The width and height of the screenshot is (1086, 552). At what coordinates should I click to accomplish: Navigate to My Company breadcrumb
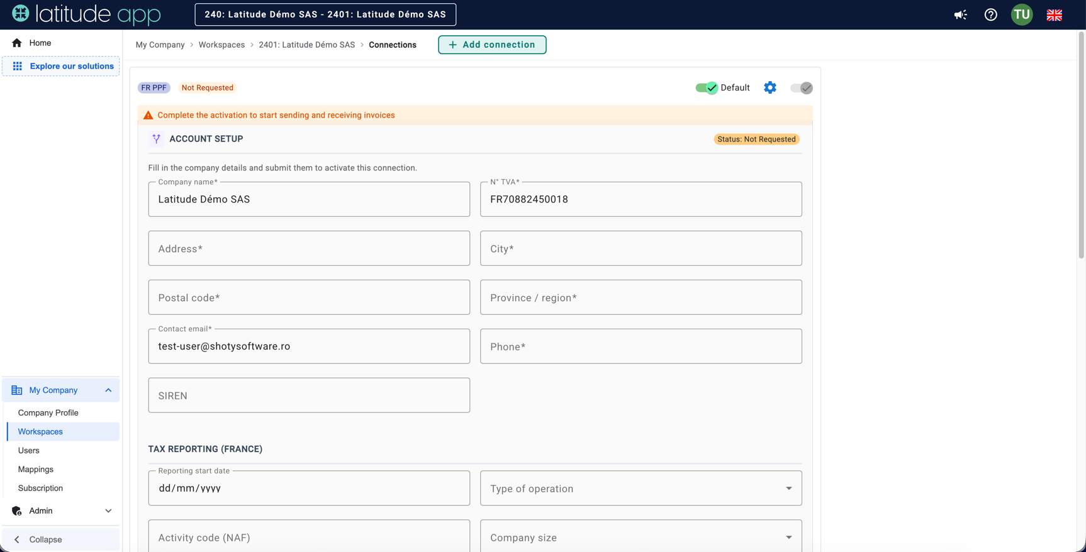(160, 45)
